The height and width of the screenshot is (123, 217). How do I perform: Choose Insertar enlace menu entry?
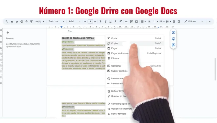coord(134,84)
